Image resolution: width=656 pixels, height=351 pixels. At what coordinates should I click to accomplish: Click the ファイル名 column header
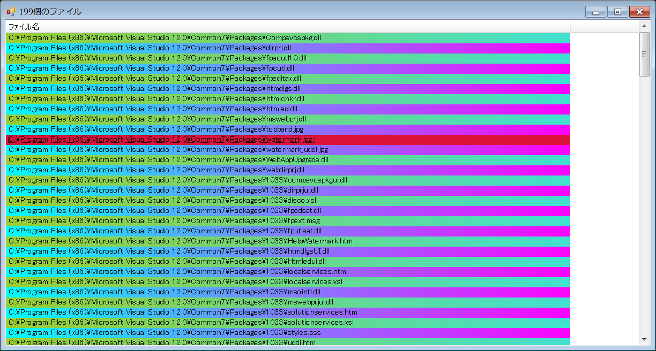click(288, 27)
